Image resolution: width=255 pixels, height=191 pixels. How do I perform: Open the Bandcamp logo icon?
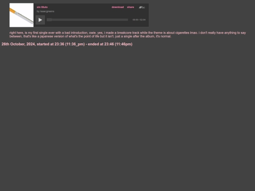142,7
